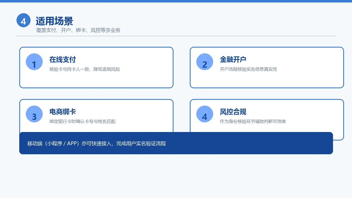Click the text 绑定银行卡时确认卡号与姓名匹配
352x198 pixels.
[x=82, y=122]
